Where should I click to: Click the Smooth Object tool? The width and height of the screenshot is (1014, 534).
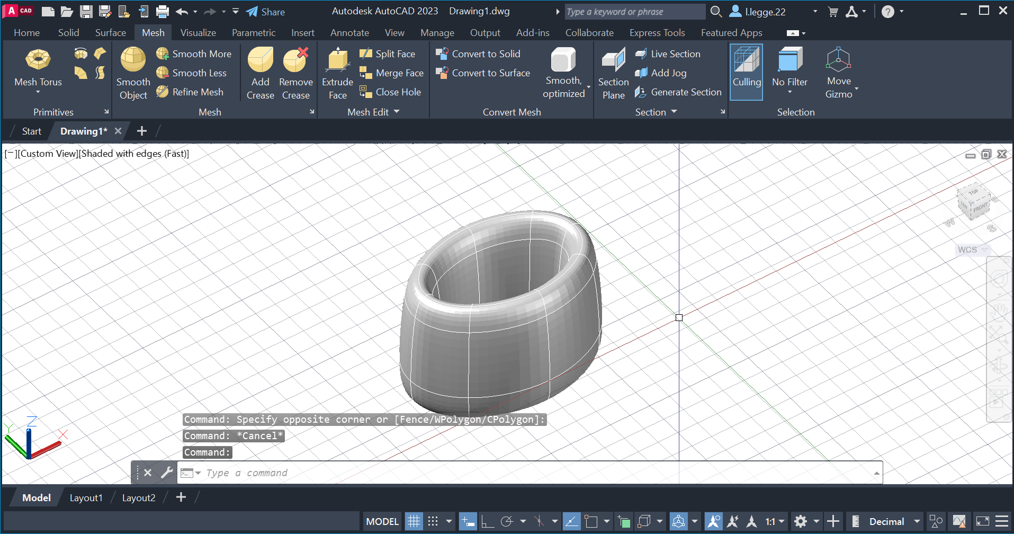(133, 73)
